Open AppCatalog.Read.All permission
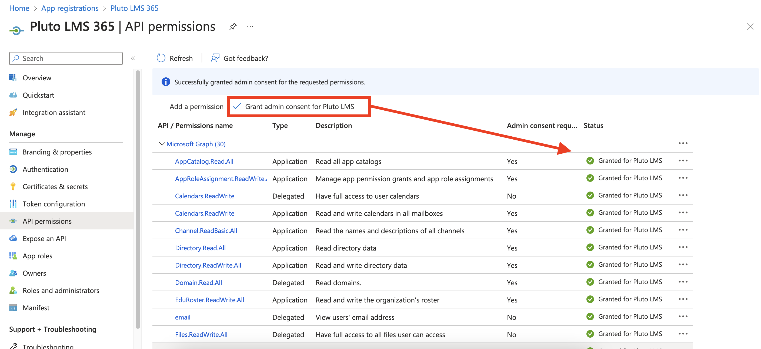The width and height of the screenshot is (761, 349). [204, 161]
